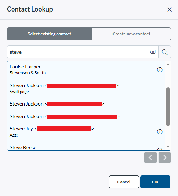Viewport: 178px width, 196px height.
Task: Click Act! company label under Stevee Jay
Action: pyautogui.click(x=14, y=135)
